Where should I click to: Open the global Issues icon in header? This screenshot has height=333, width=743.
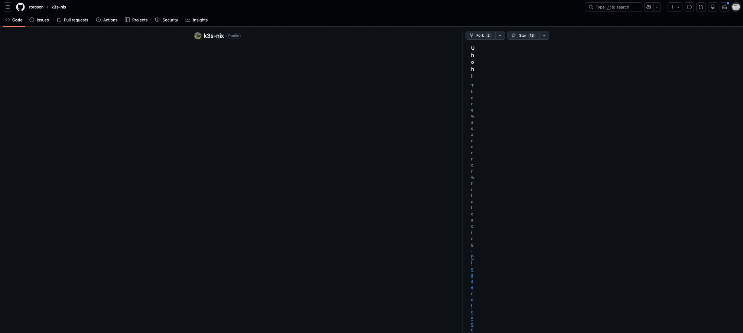click(689, 7)
